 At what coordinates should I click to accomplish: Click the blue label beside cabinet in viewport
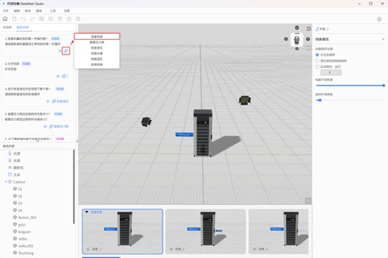(x=184, y=135)
